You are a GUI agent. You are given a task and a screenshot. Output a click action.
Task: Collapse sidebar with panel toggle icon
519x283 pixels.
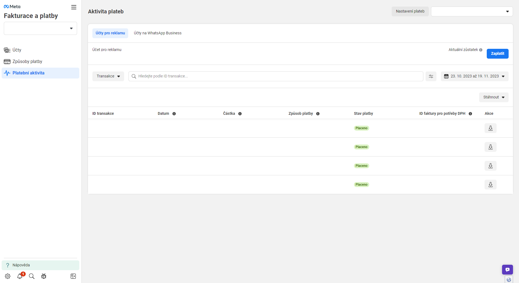click(x=73, y=276)
